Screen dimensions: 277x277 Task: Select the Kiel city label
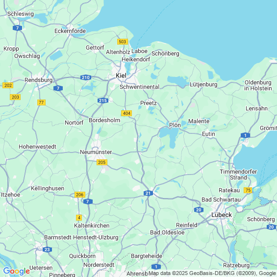click(x=121, y=76)
